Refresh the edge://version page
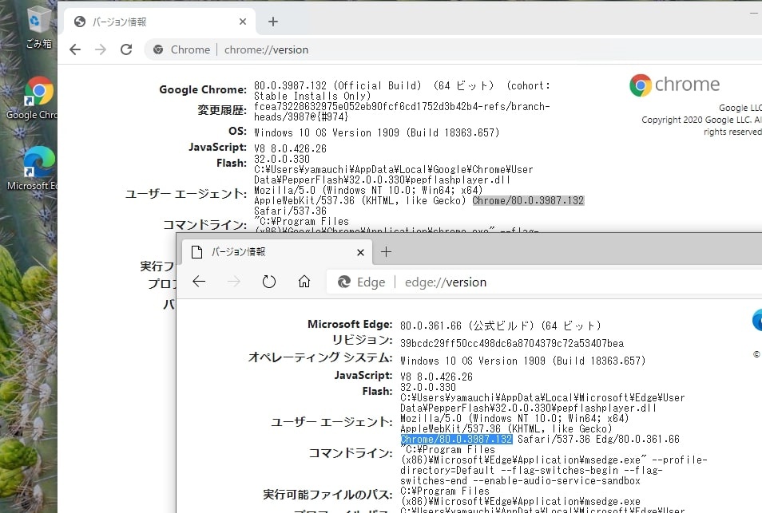 pos(268,282)
